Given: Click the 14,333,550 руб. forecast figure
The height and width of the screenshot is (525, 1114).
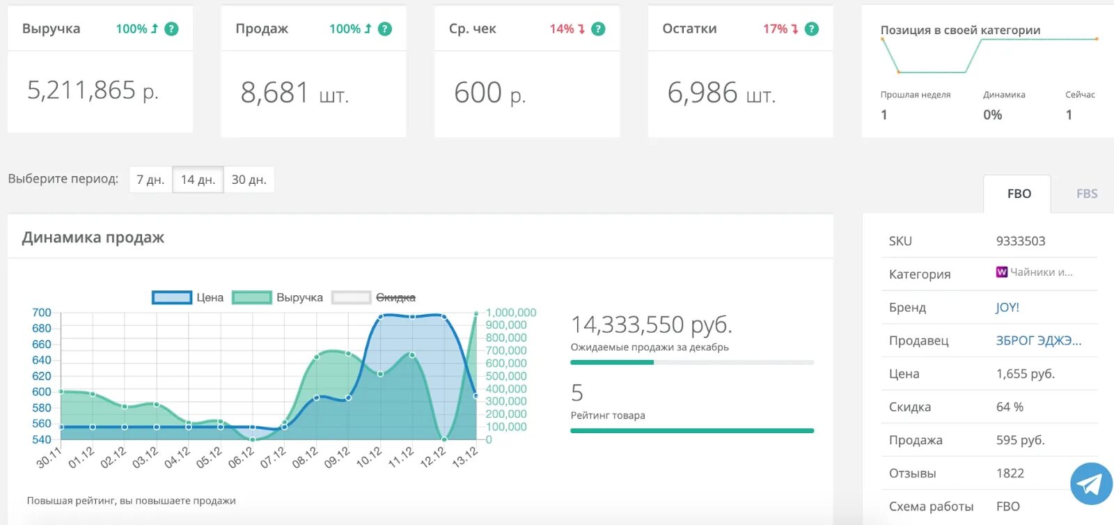Looking at the screenshot, I should pos(651,324).
